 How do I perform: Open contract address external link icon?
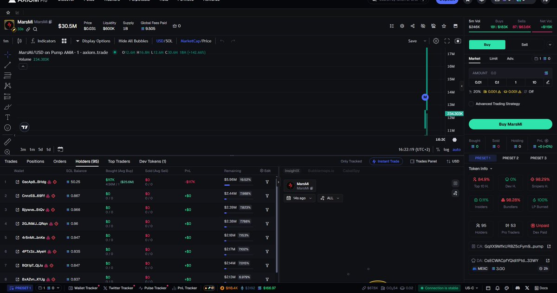pyautogui.click(x=548, y=247)
